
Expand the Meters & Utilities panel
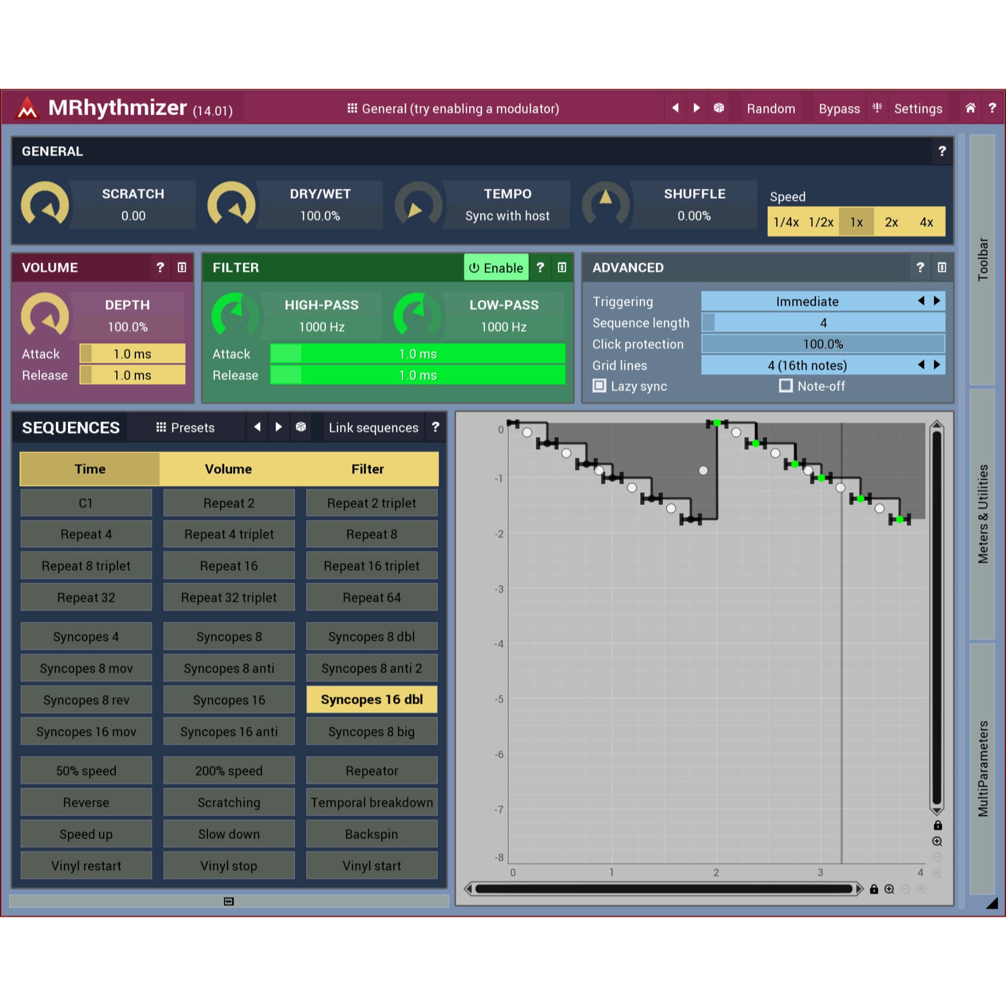(x=982, y=514)
